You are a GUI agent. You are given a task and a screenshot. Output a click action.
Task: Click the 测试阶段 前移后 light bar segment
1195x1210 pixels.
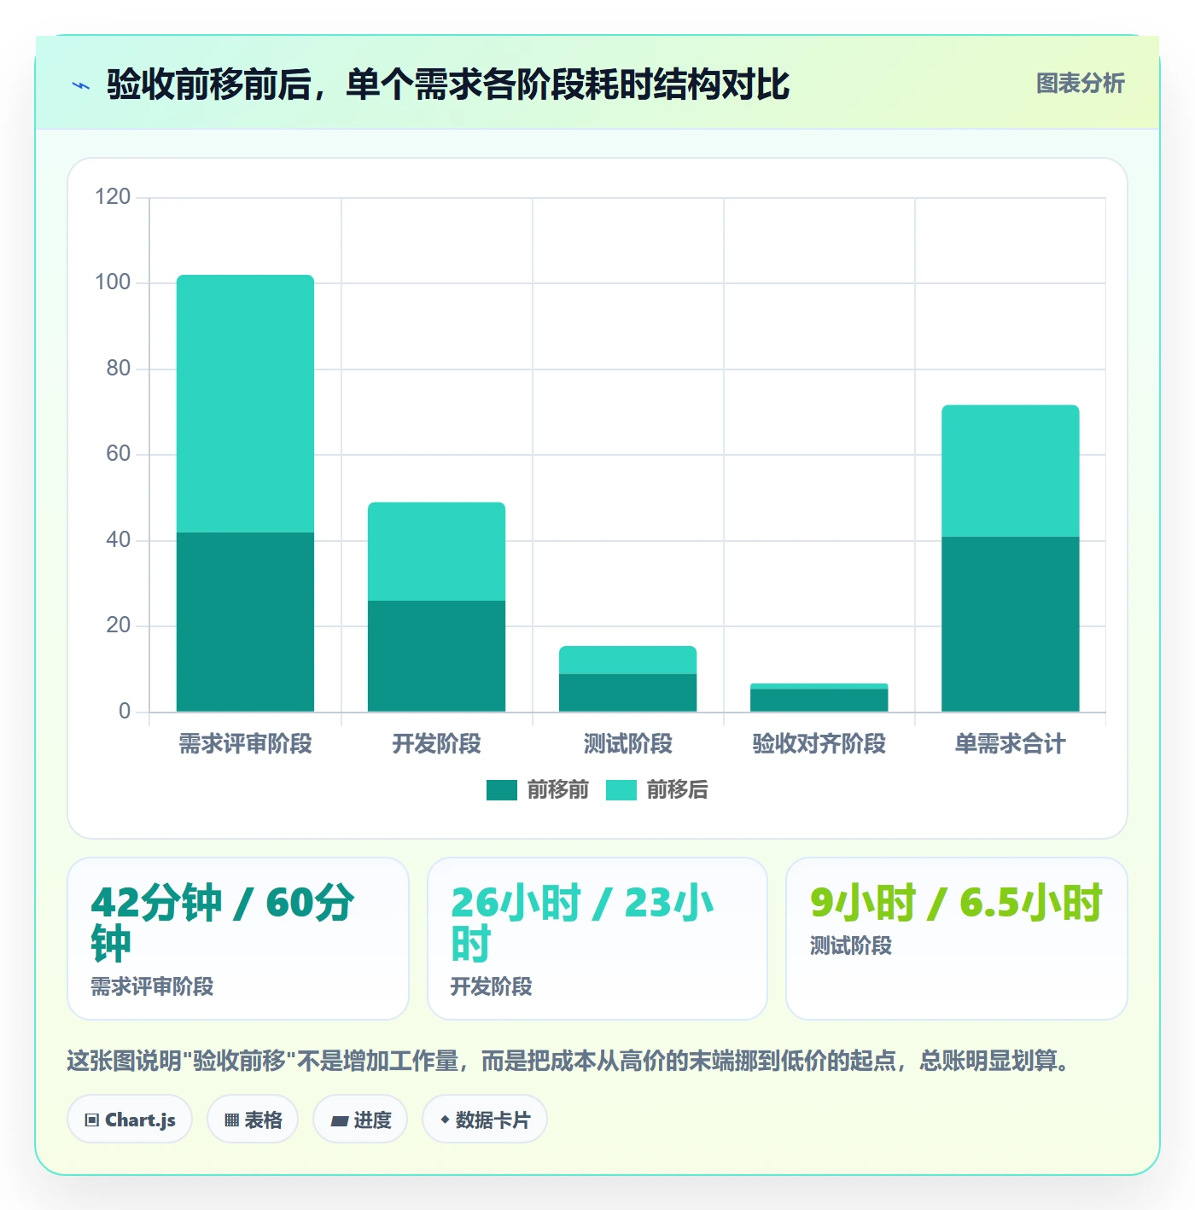(x=627, y=660)
